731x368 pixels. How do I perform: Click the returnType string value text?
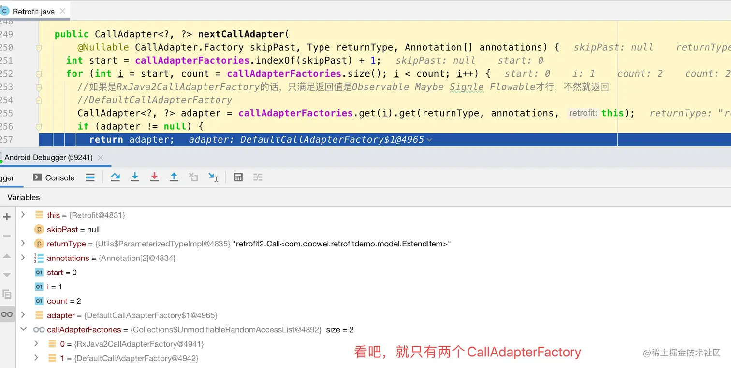(342, 244)
